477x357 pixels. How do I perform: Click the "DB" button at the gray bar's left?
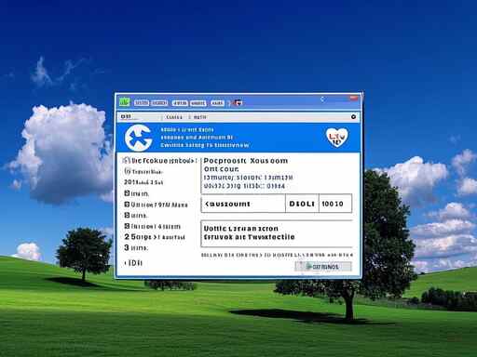126,116
